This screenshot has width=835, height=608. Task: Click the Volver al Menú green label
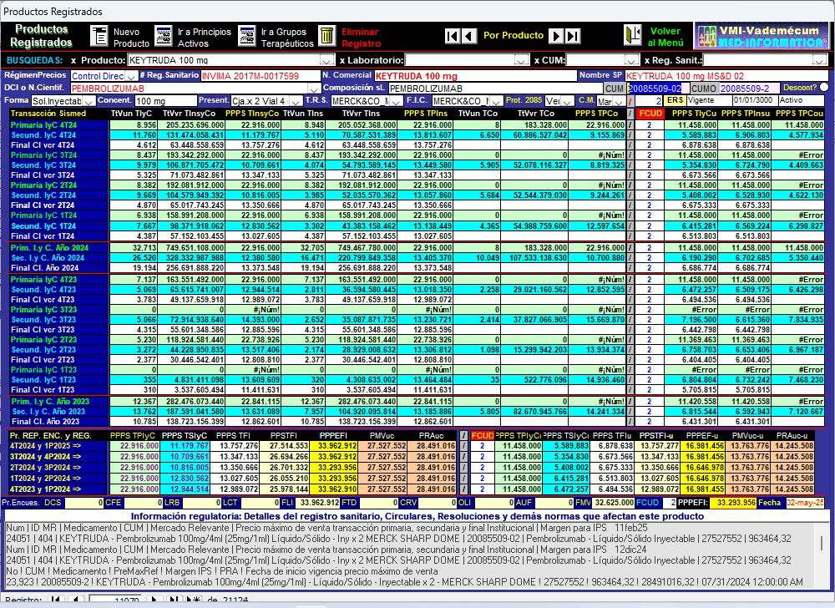pos(665,37)
